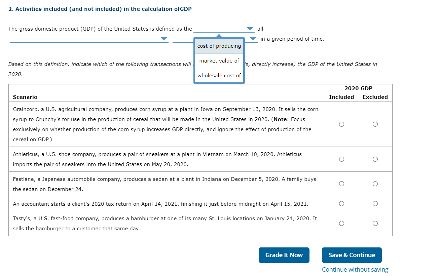
Task: Pick "wholesale cost of" from the dropdown options
Action: tap(219, 75)
